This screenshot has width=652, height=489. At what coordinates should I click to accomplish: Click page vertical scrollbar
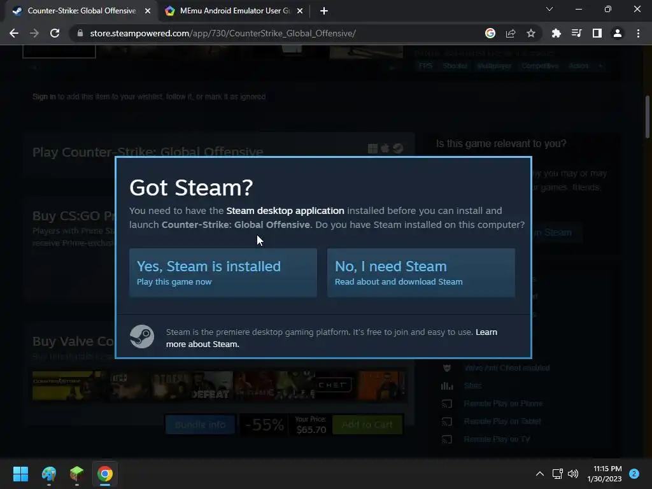click(x=647, y=117)
